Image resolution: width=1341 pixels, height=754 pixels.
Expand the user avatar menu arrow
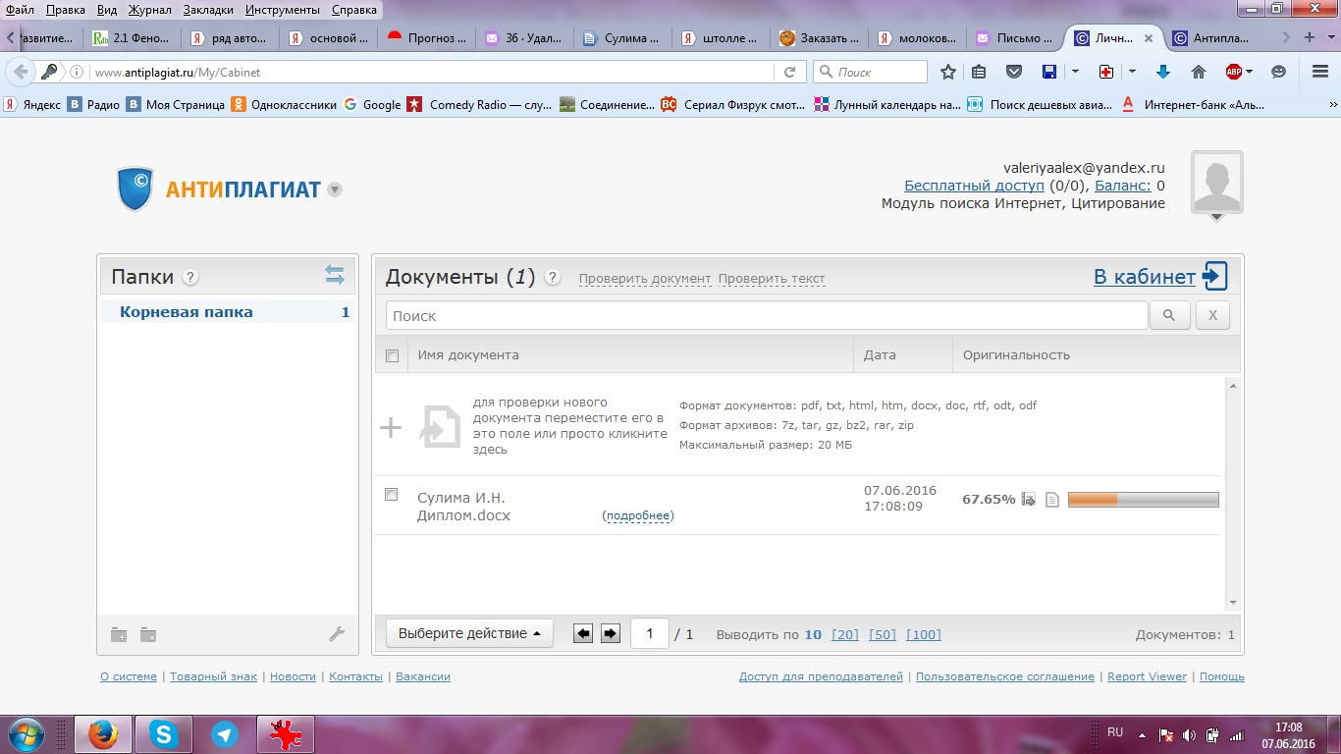pyautogui.click(x=1216, y=218)
